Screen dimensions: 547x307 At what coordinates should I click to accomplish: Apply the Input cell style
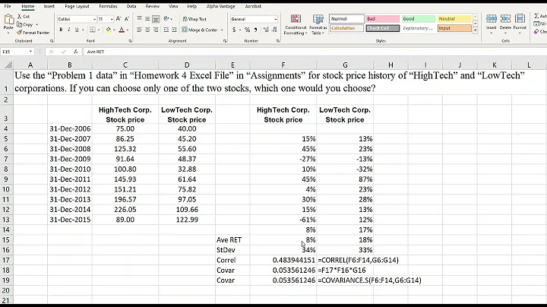click(x=454, y=28)
